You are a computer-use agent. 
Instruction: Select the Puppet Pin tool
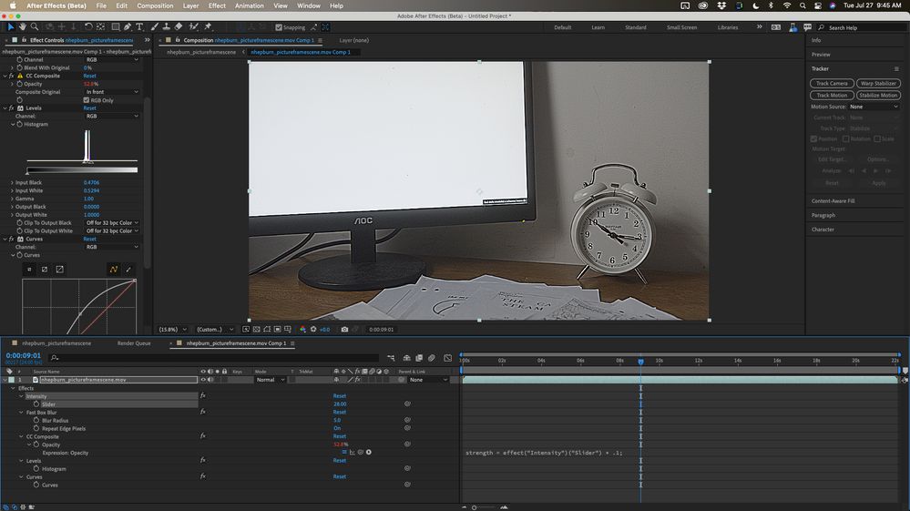tap(209, 27)
